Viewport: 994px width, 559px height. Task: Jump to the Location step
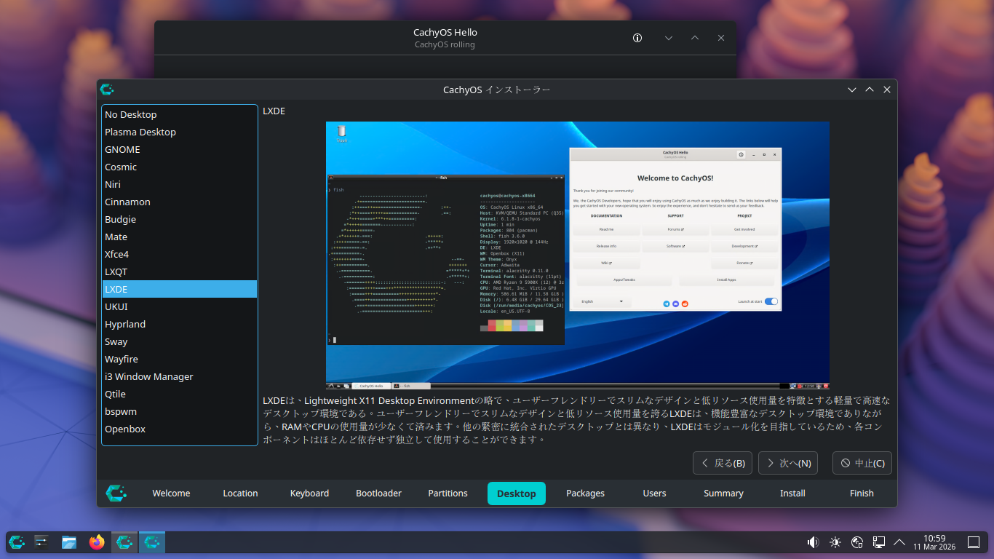240,493
